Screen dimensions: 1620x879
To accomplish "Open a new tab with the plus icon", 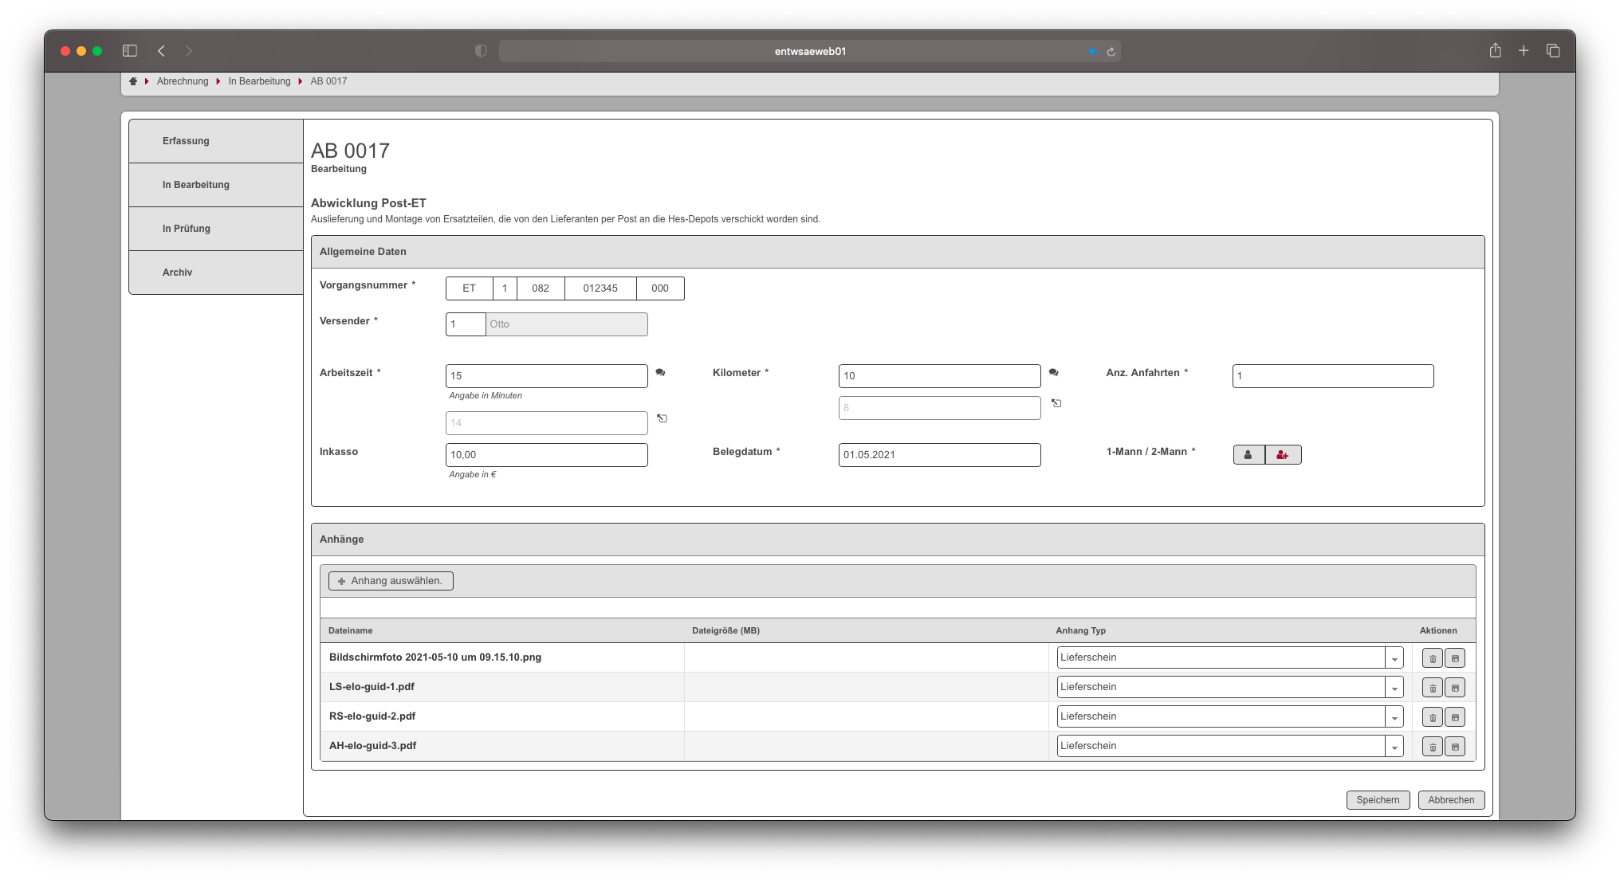I will tap(1524, 50).
